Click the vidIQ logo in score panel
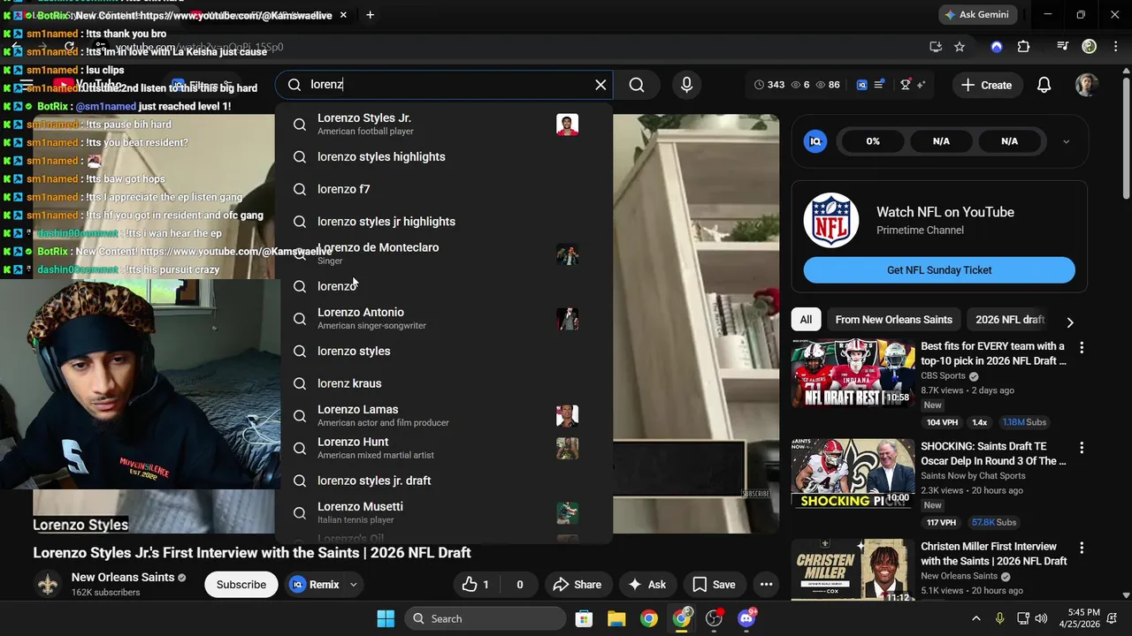 (815, 141)
